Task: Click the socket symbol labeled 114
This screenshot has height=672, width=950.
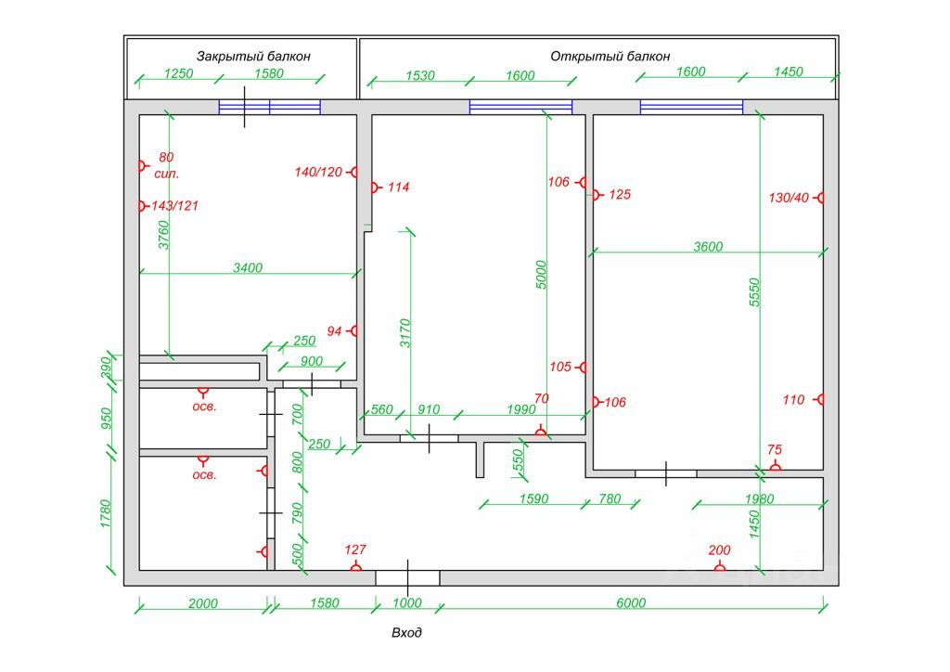Action: (x=376, y=187)
